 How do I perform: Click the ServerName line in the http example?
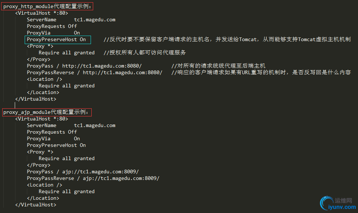pos(71,20)
